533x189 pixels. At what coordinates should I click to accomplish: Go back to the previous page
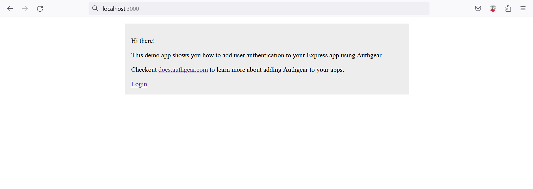(x=10, y=9)
